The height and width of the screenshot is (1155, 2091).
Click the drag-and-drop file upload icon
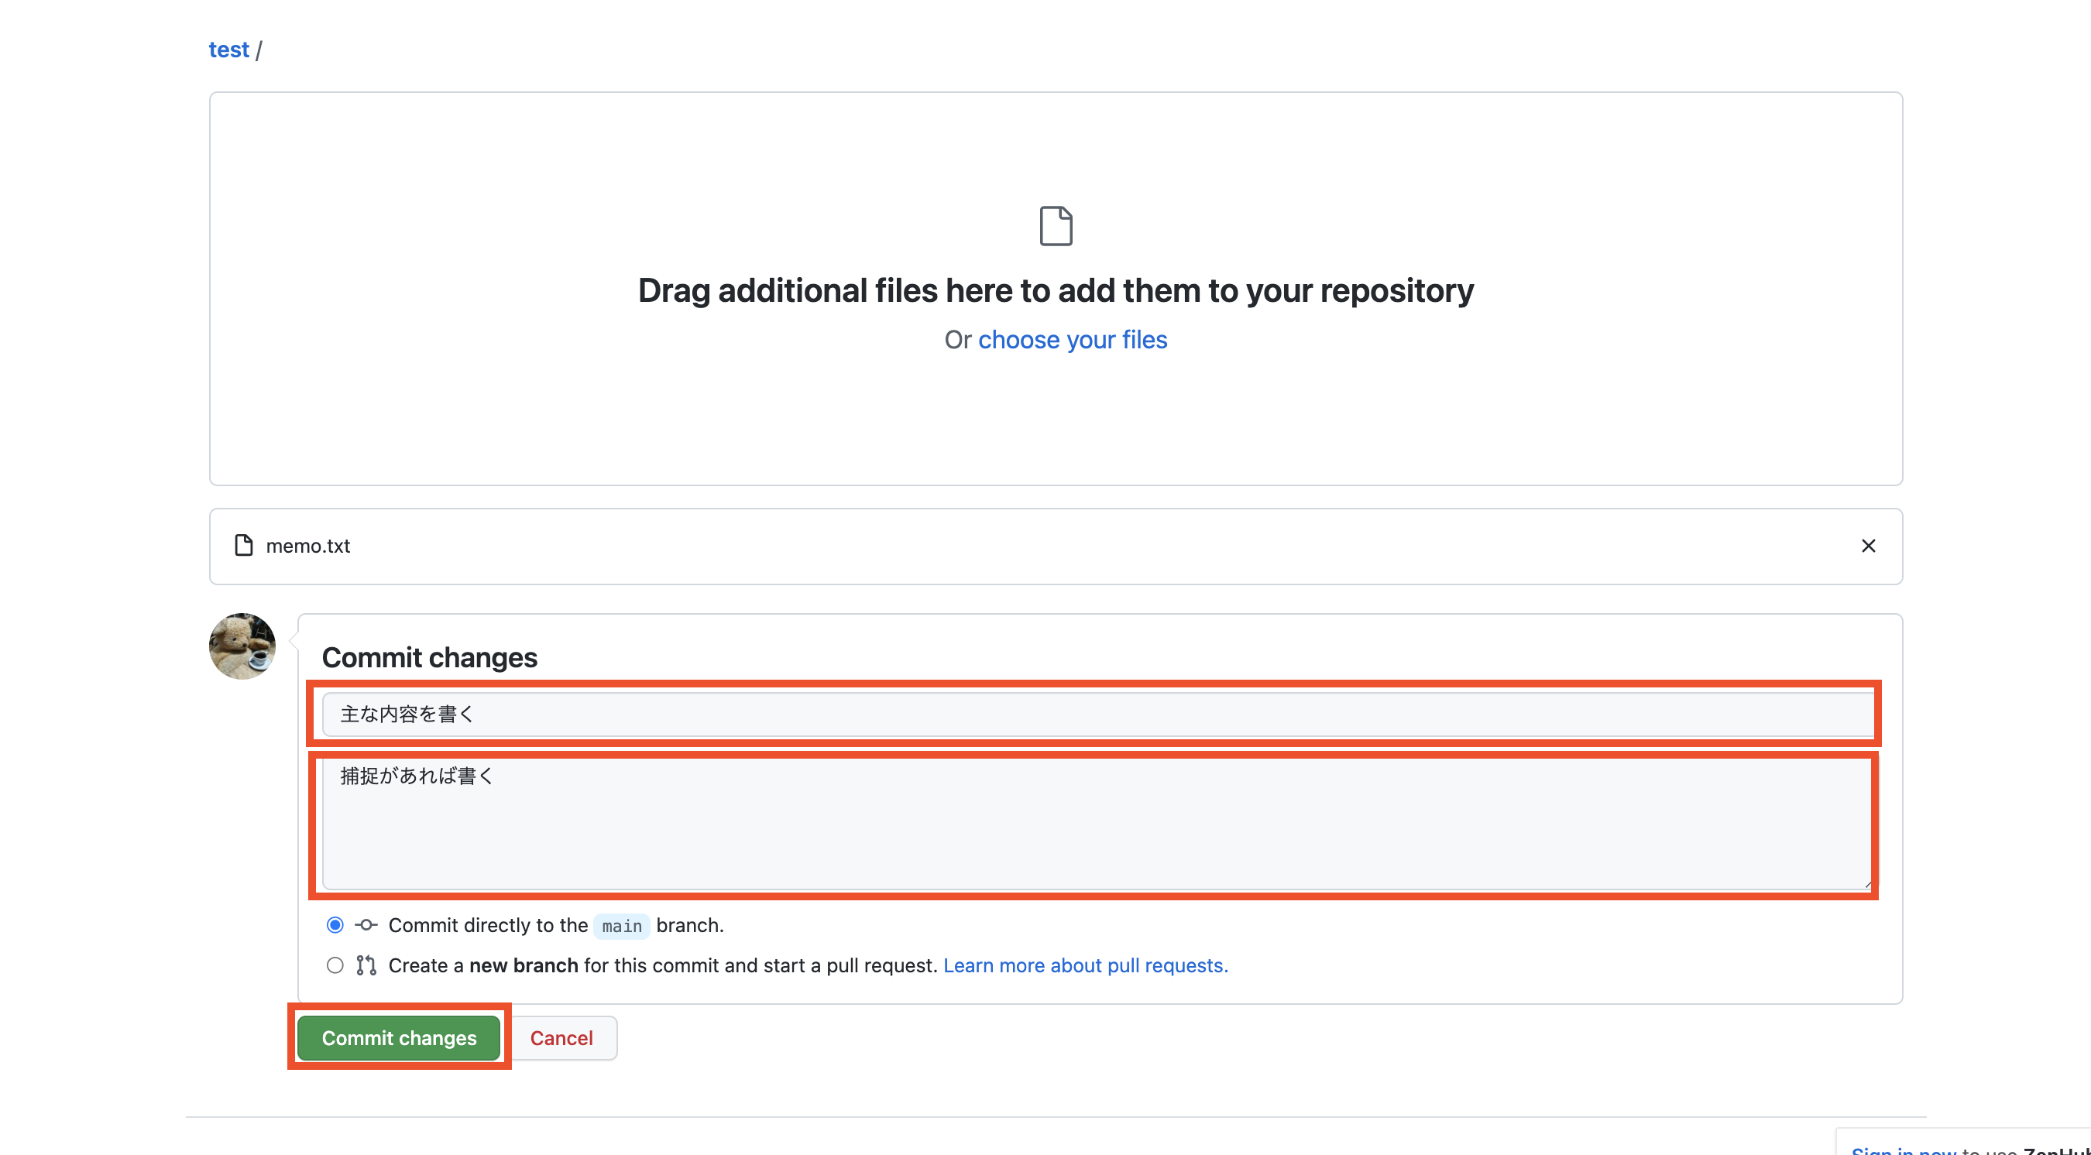[1056, 224]
